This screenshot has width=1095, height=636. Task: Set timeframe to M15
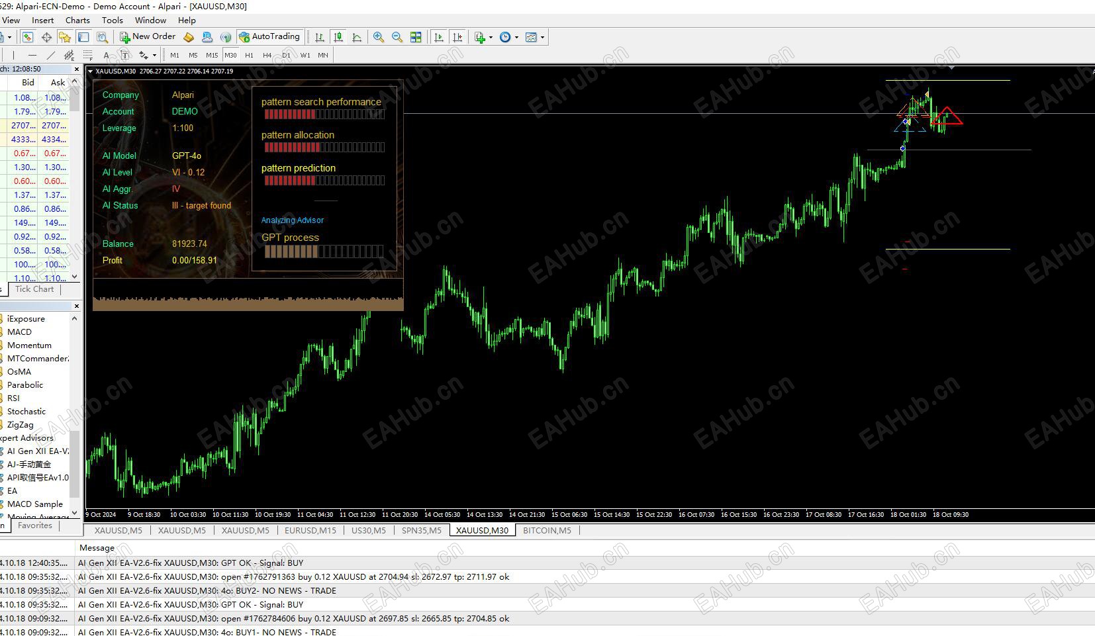pos(212,55)
